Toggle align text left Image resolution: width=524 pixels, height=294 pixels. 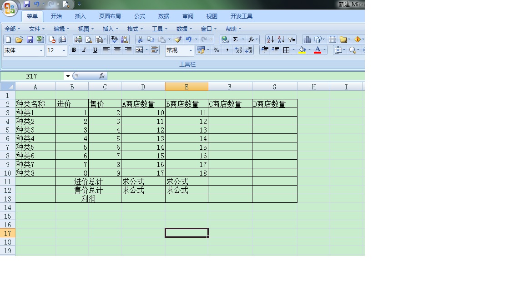106,50
